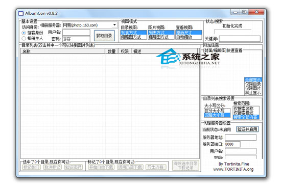The image size is (281, 186).
Task: Click the 数量 column header
Action: point(111,51)
